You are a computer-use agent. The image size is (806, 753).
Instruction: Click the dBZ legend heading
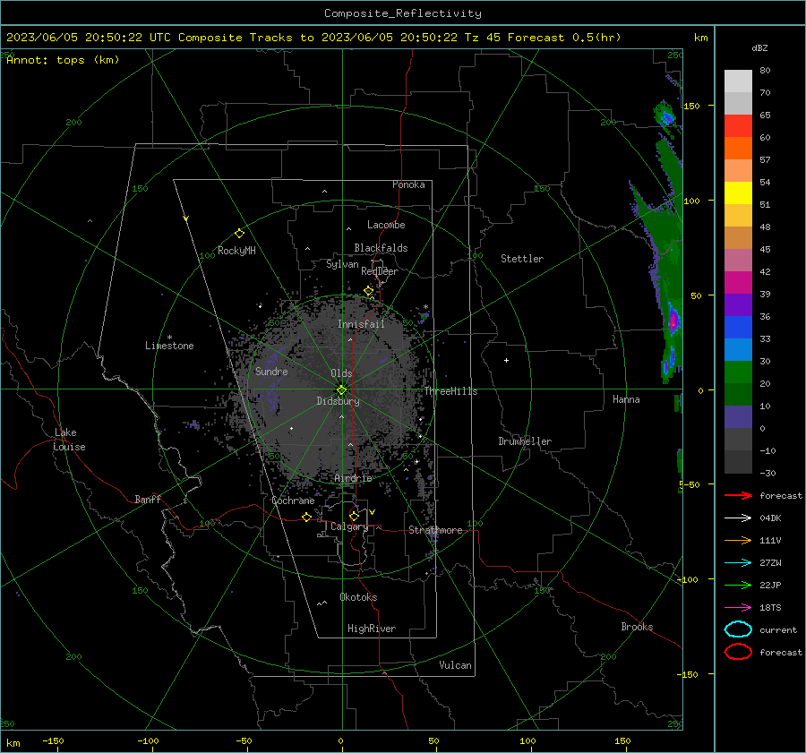point(759,48)
